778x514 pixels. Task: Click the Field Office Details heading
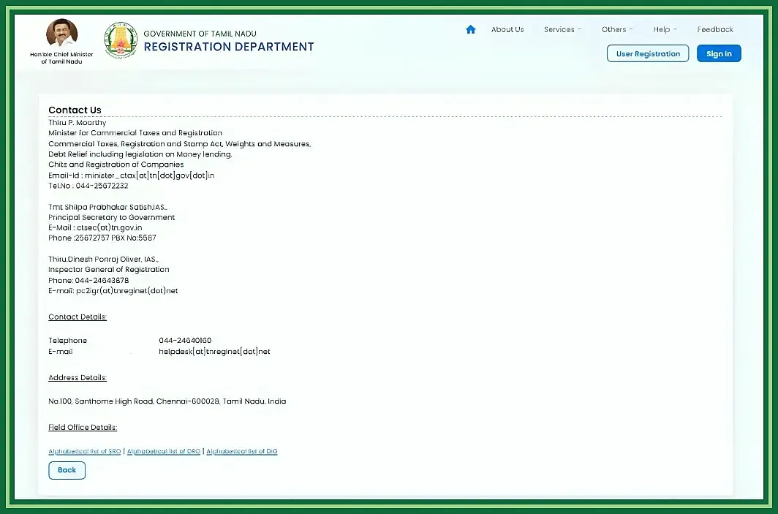(x=83, y=427)
